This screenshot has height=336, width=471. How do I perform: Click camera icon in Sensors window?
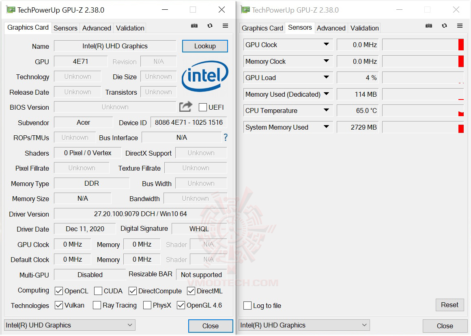429,26
